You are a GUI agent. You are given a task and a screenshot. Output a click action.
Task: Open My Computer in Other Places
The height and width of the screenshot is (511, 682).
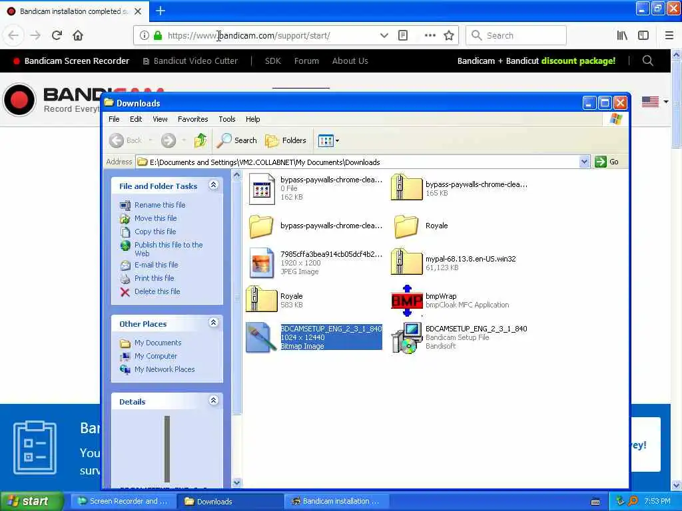[155, 356]
